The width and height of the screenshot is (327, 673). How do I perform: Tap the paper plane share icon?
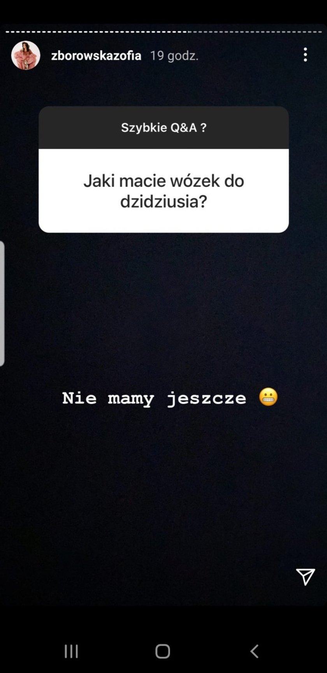click(305, 576)
